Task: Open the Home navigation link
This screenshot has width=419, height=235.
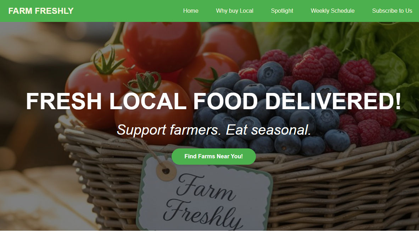Action: pyautogui.click(x=191, y=11)
